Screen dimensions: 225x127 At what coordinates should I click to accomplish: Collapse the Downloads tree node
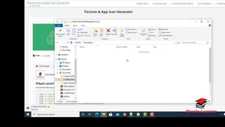(58, 73)
